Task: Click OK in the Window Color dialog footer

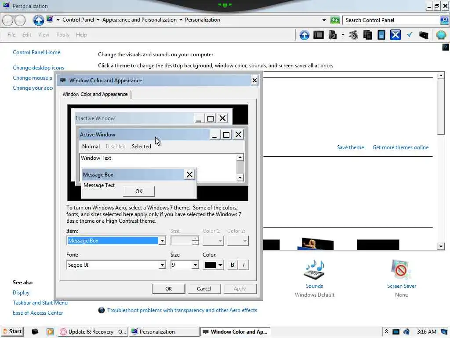Action: [x=169, y=289]
